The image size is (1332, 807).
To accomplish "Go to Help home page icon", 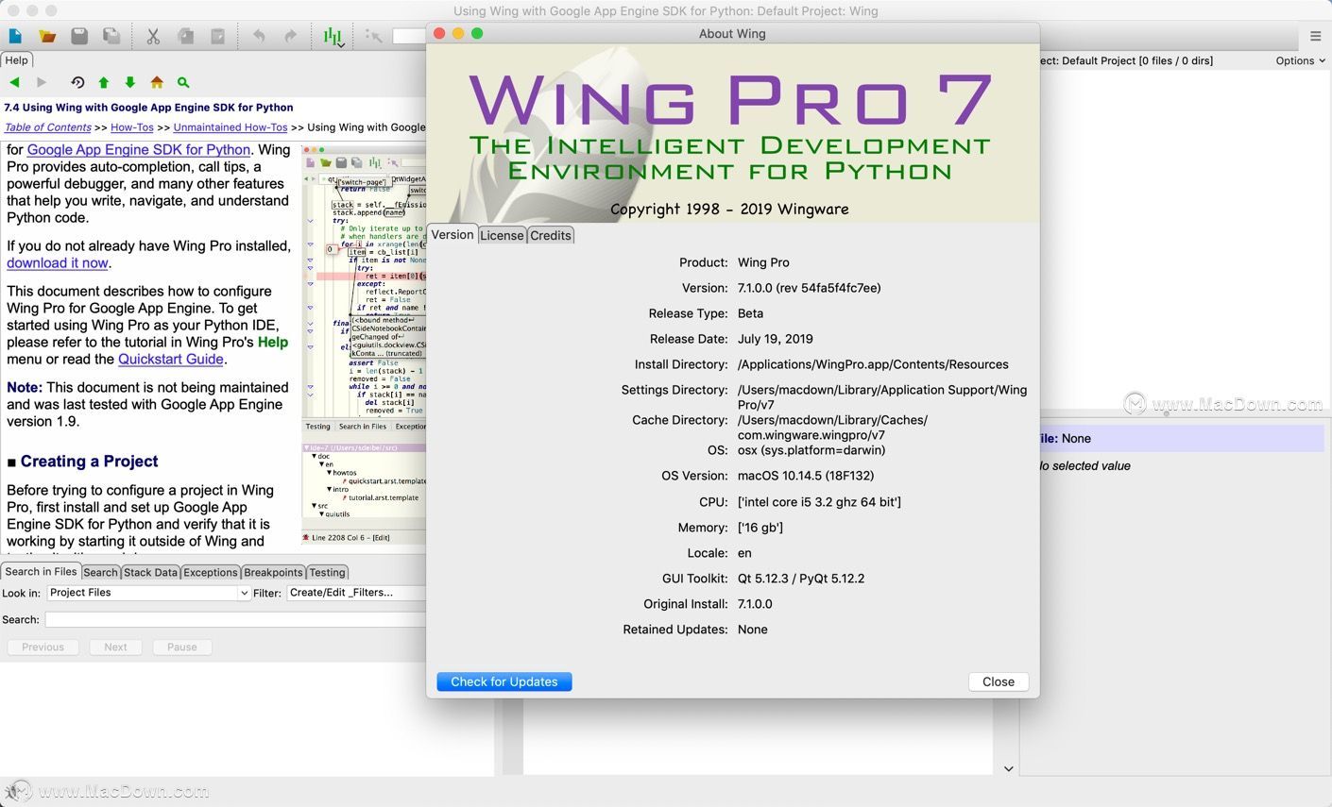I will pyautogui.click(x=157, y=82).
